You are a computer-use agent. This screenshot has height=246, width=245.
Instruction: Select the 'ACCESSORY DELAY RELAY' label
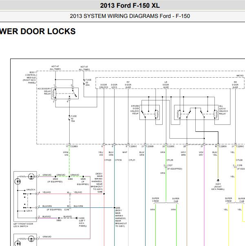pos(44,91)
